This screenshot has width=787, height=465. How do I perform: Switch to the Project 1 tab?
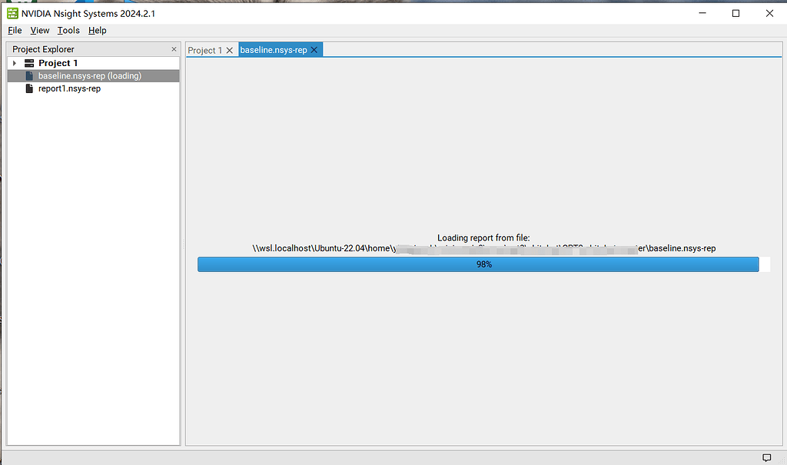(x=206, y=49)
